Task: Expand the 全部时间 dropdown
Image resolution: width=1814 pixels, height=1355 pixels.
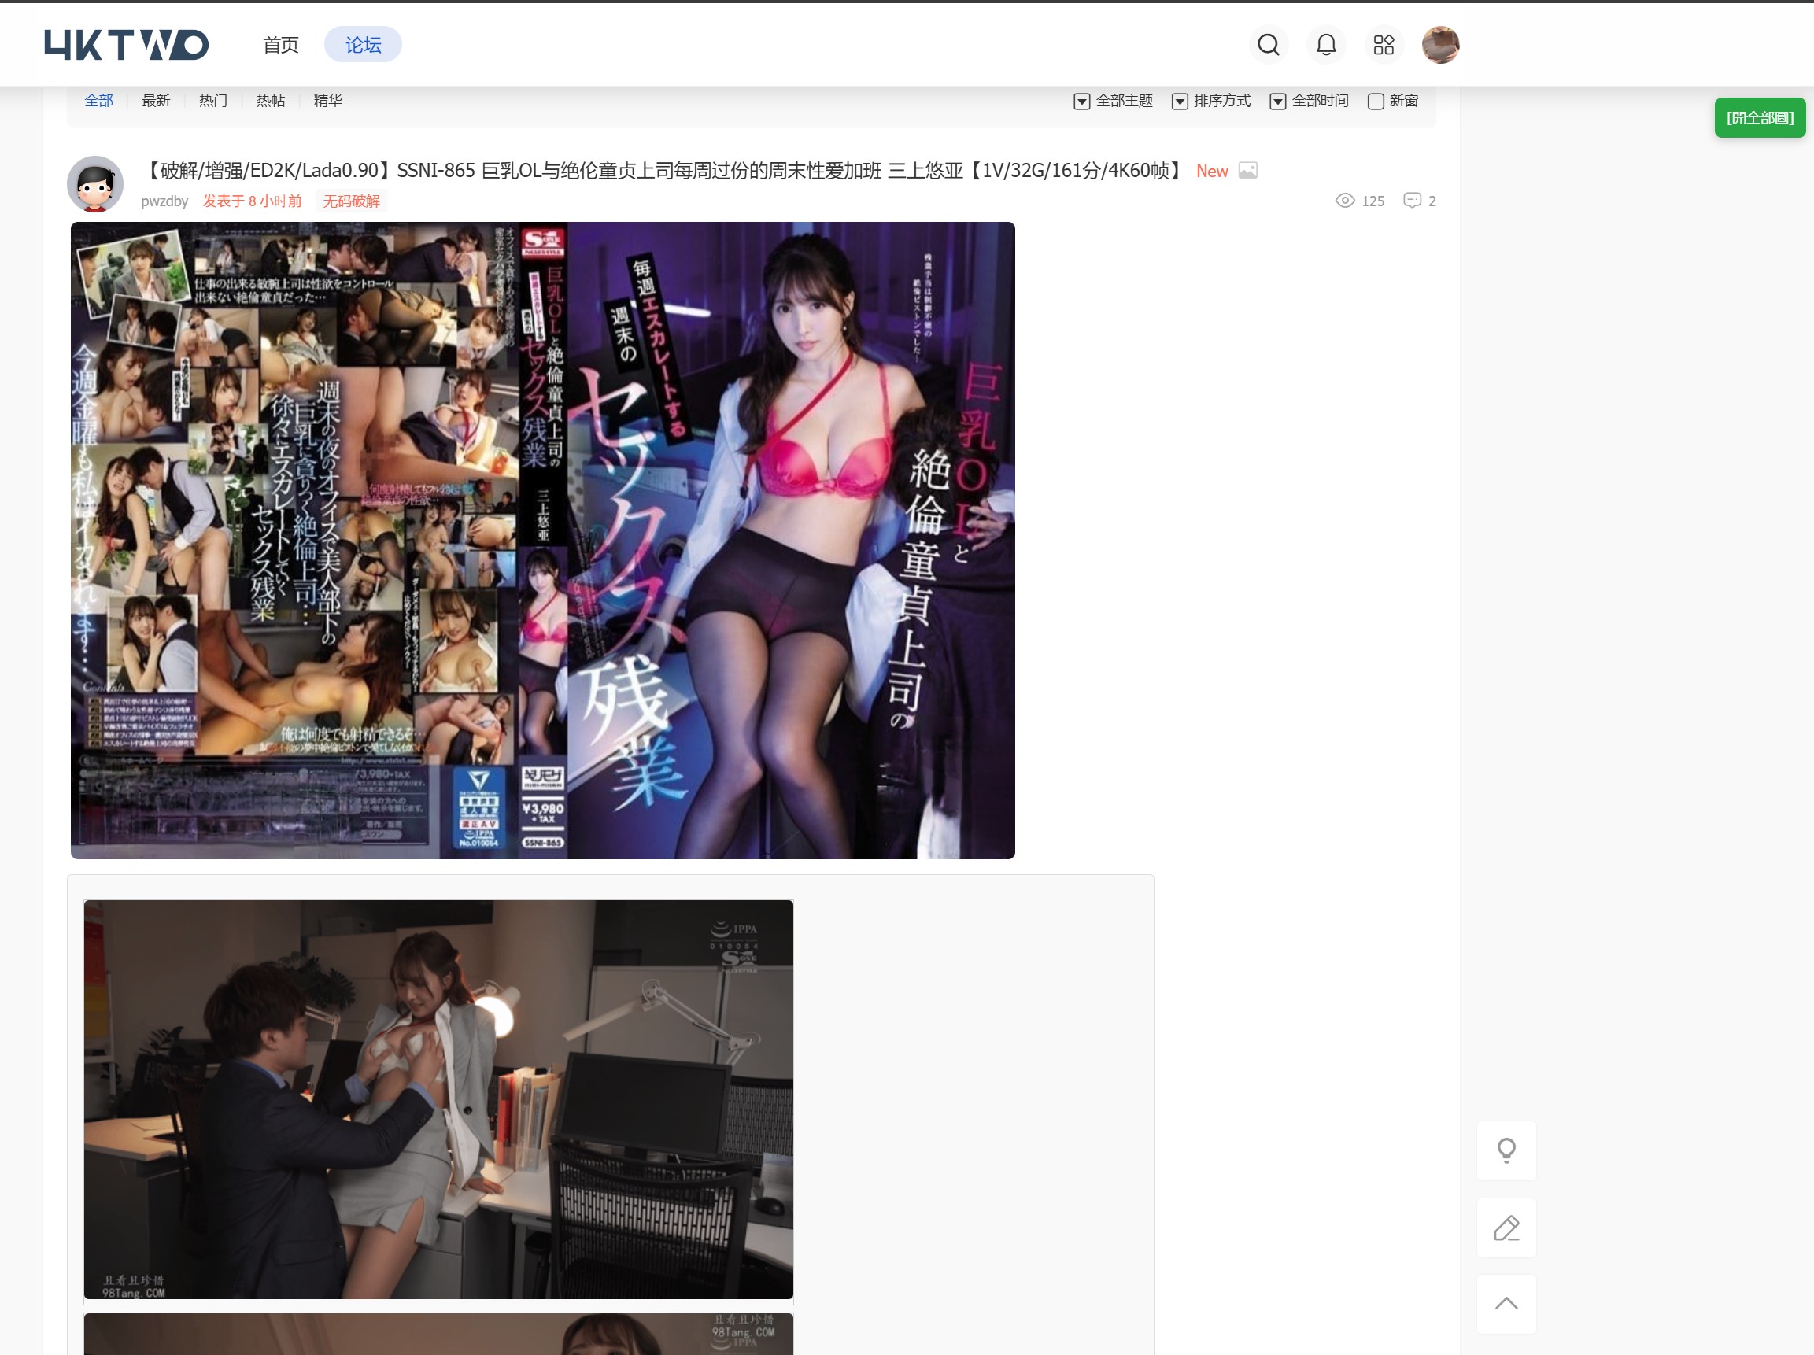Action: (x=1309, y=101)
